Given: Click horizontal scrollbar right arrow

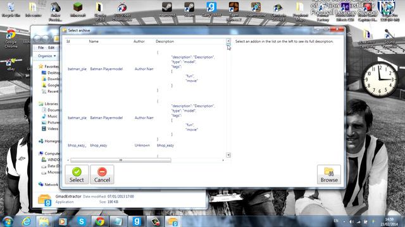Looking at the screenshot, I should (x=223, y=160).
